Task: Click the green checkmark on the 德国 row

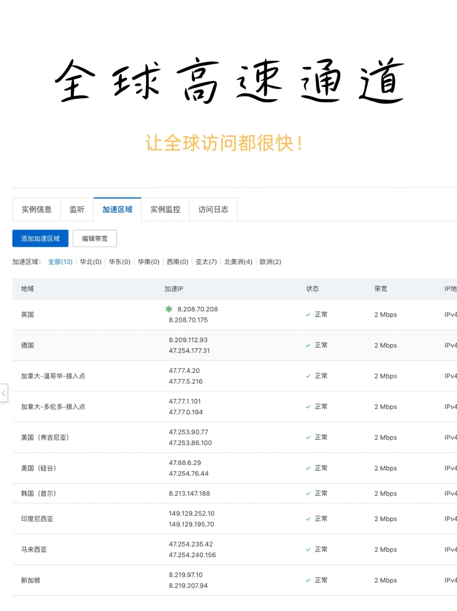Action: point(308,345)
